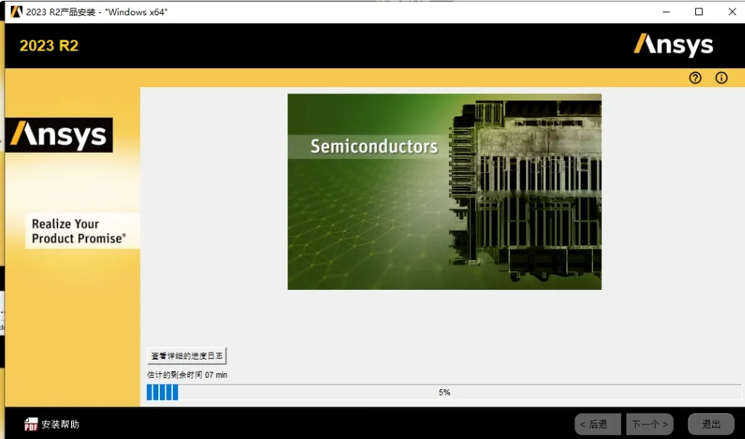745x439 pixels.
Task: Close the installer window
Action: [x=732, y=11]
